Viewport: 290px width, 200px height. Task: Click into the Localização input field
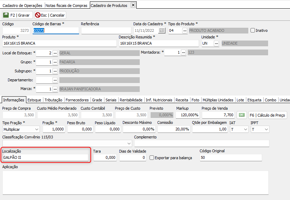click(x=45, y=157)
